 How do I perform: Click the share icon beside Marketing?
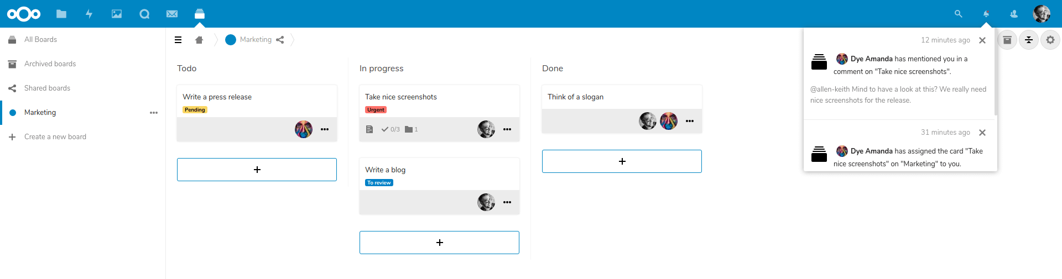pos(280,40)
